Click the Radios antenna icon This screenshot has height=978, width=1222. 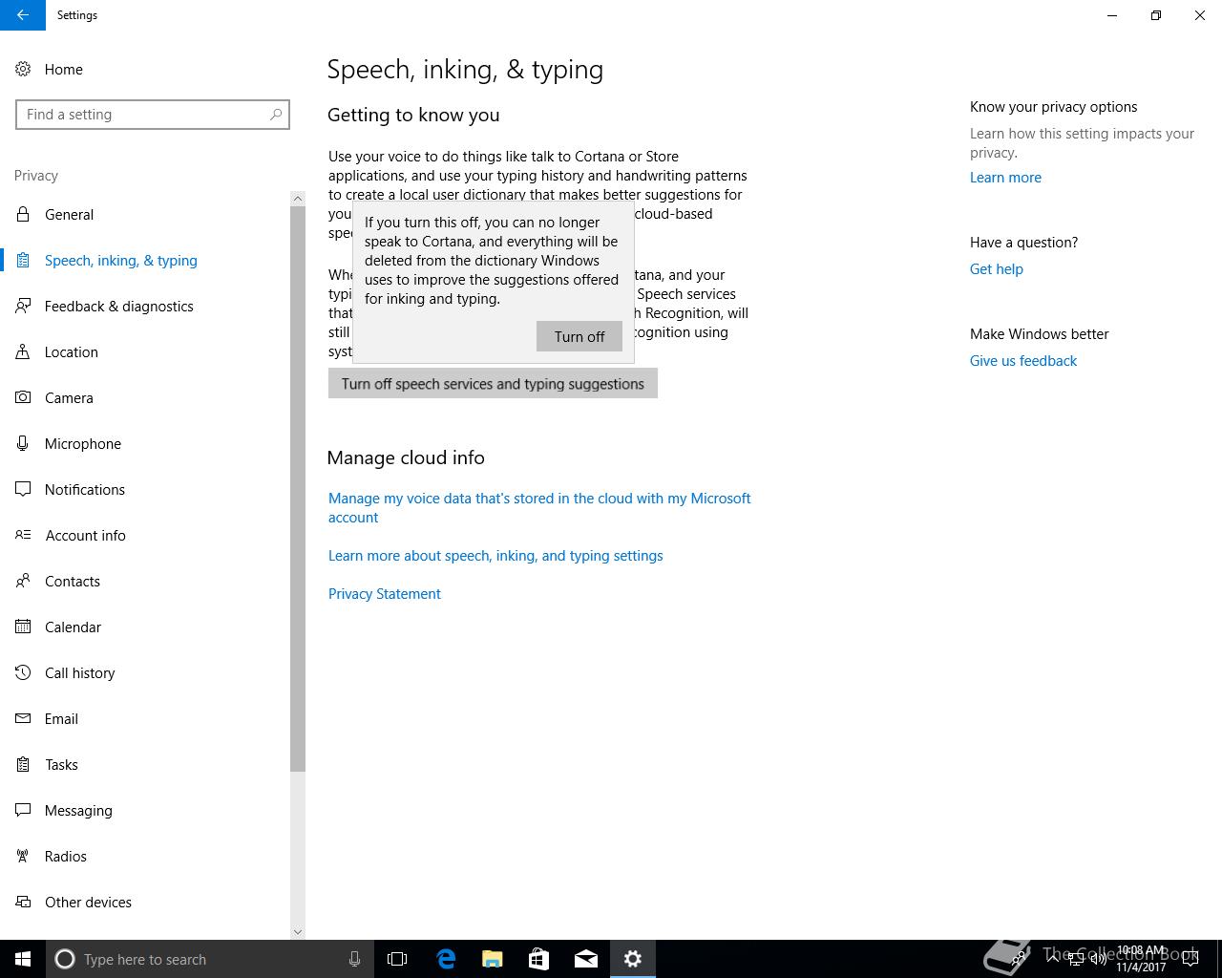[23, 856]
